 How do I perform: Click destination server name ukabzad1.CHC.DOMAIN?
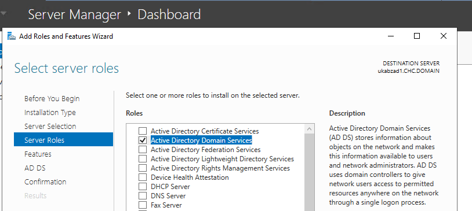pyautogui.click(x=408, y=71)
